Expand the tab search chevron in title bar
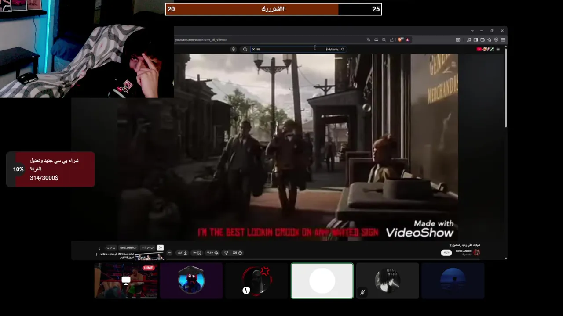The image size is (563, 316). tap(472, 31)
